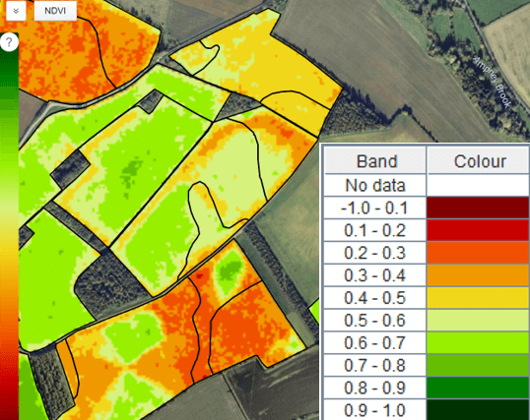Collapse the panel with the double-chevron button
This screenshot has width=530, height=420.
tap(16, 11)
